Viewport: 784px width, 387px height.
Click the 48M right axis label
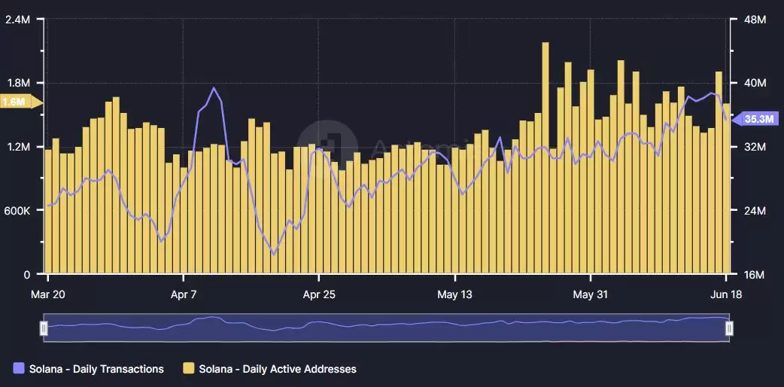point(755,20)
